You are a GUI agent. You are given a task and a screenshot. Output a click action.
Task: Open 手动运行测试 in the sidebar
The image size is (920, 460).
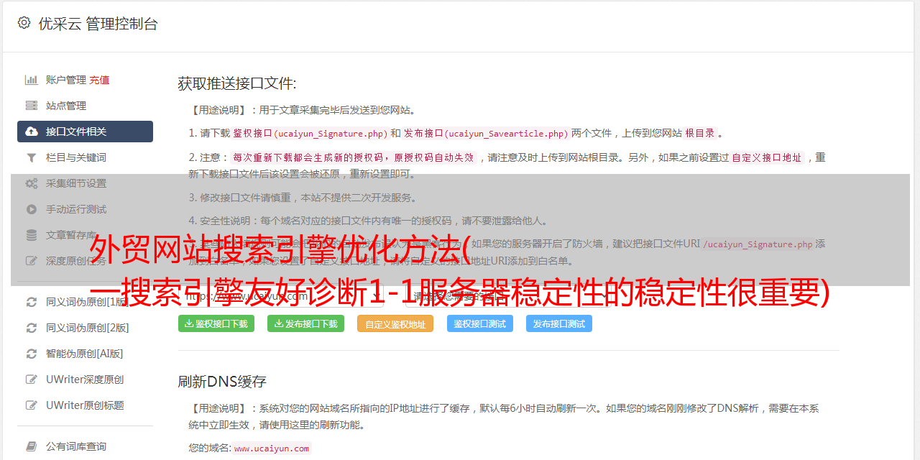76,209
